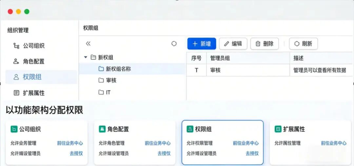Screen dimensions: 354x166
Task: Collapse the 新权组 tree node arrow
Action: 86,57
